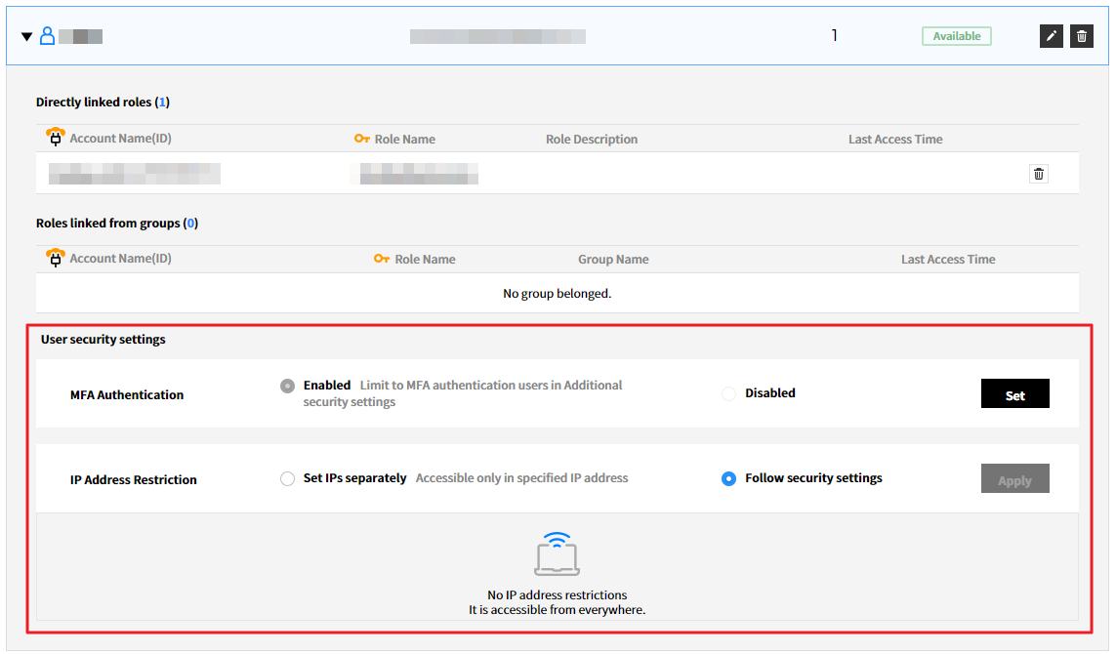This screenshot has width=1116, height=654.
Task: Choose Set IPs separately option
Action: 288,478
